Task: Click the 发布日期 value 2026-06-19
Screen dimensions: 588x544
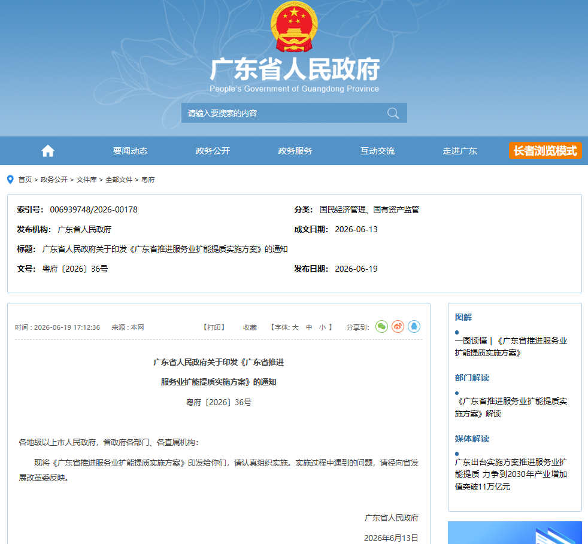Action: point(356,269)
